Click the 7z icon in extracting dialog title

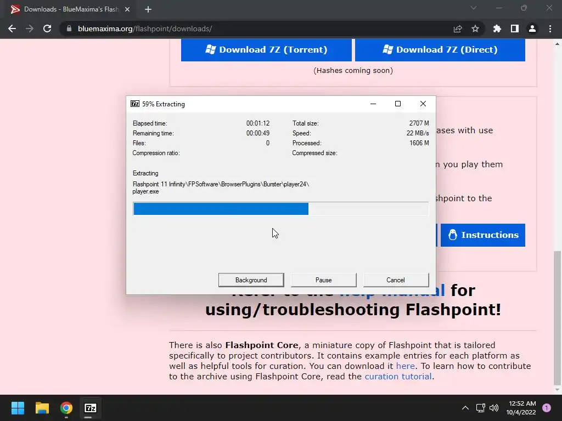pyautogui.click(x=135, y=104)
